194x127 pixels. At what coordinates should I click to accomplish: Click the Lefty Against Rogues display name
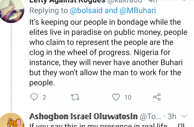tap(68, 2)
